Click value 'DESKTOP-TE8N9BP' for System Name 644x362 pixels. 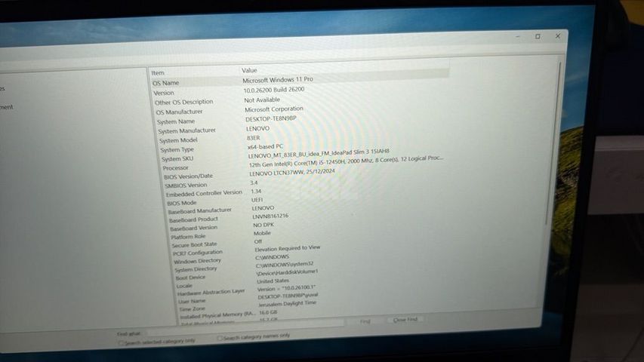point(270,118)
